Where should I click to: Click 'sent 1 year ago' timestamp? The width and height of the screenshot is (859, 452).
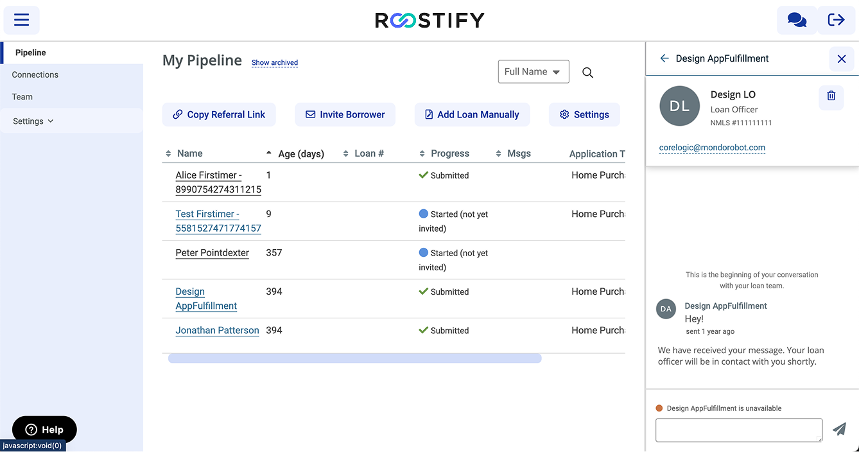[x=710, y=331]
